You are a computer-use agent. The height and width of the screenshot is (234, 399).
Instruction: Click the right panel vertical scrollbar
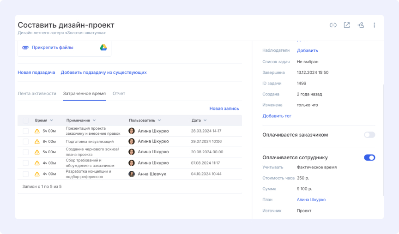coord(383,138)
